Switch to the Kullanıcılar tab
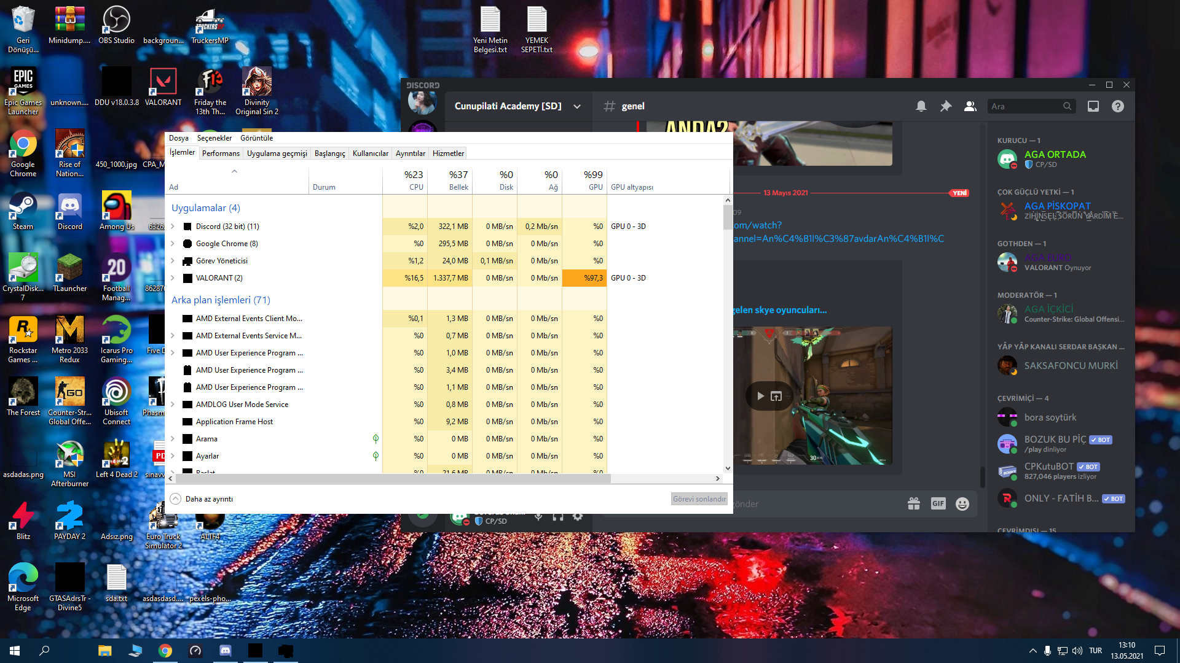Viewport: 1180px width, 663px height. (371, 153)
